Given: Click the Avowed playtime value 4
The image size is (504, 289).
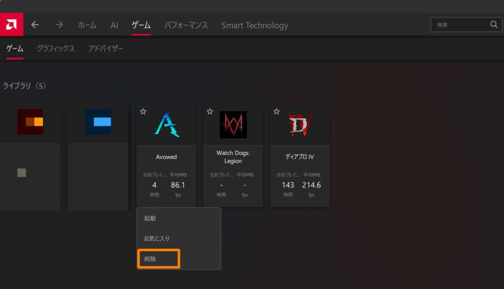Looking at the screenshot, I should tap(154, 185).
